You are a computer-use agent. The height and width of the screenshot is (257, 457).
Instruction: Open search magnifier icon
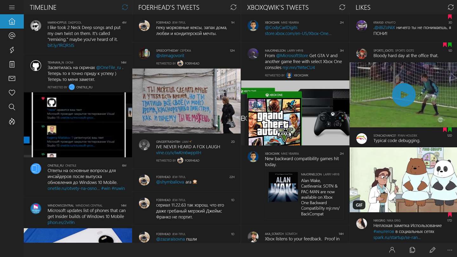pyautogui.click(x=12, y=107)
